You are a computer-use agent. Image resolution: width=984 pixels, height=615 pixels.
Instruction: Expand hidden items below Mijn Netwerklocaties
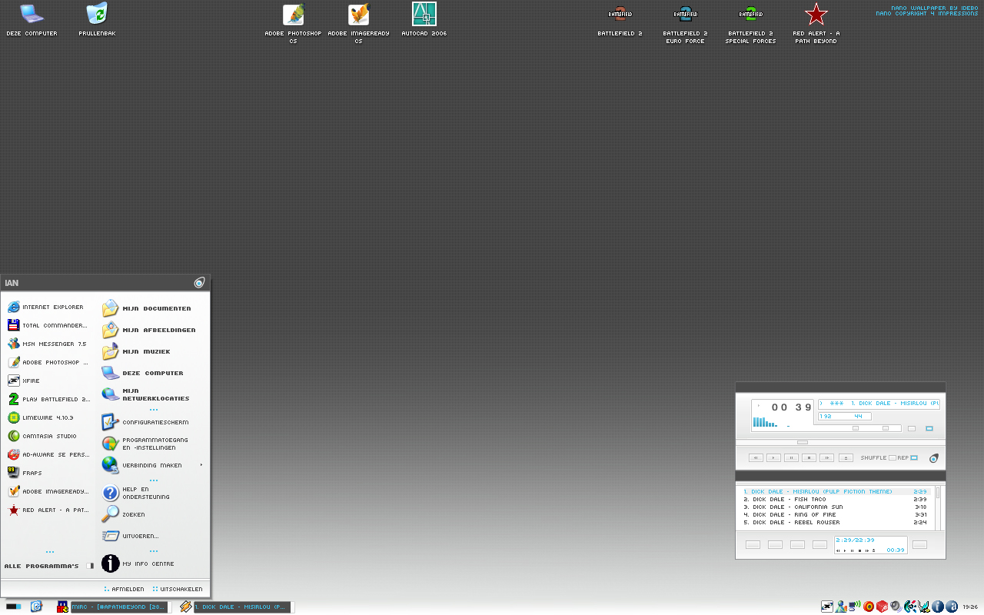coord(154,410)
